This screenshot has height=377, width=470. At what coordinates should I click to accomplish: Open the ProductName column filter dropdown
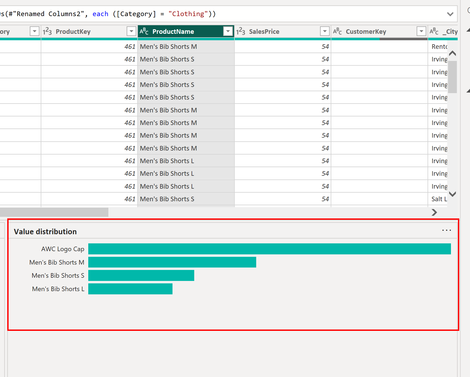point(228,31)
